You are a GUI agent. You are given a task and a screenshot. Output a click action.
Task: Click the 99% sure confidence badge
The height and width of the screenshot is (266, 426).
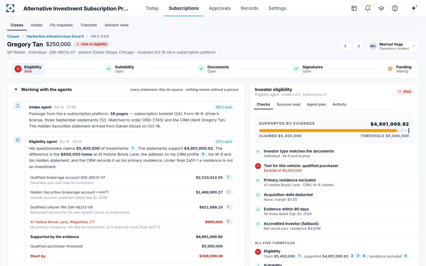tap(224, 107)
